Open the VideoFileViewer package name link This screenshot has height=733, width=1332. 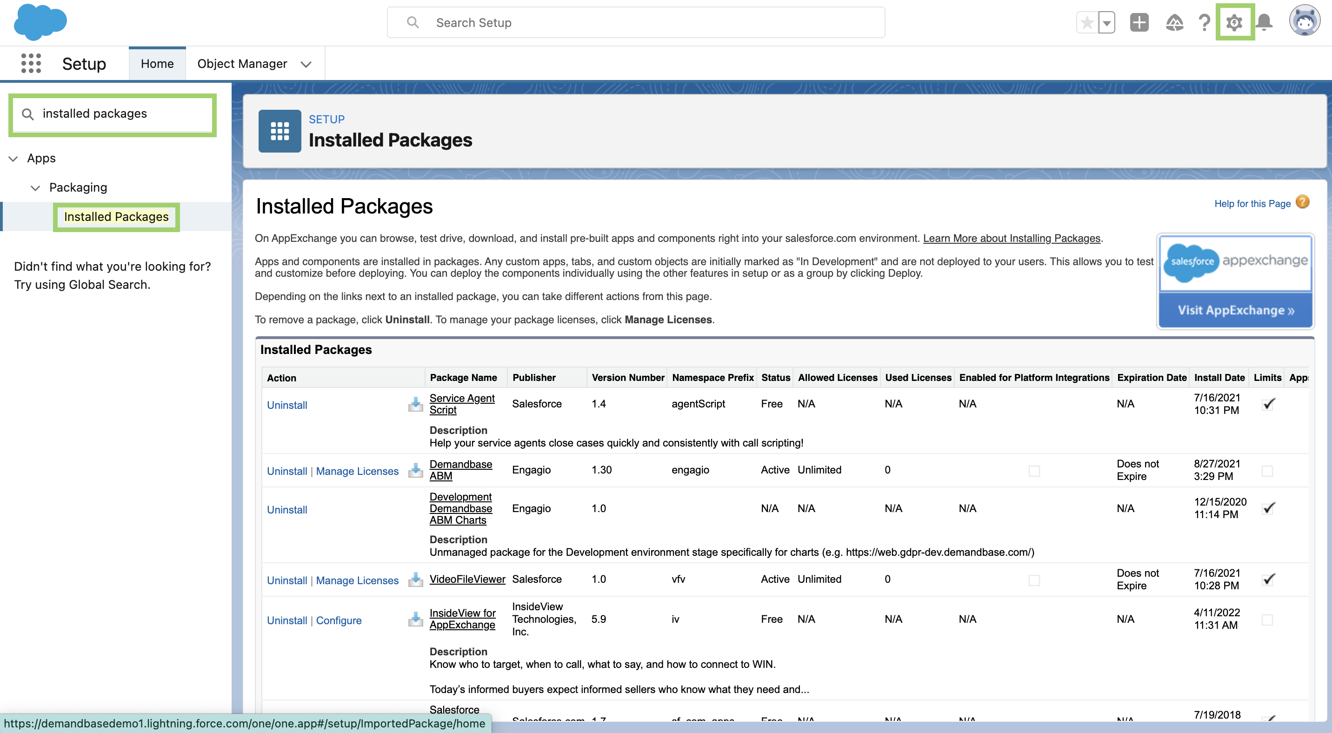[x=467, y=579]
